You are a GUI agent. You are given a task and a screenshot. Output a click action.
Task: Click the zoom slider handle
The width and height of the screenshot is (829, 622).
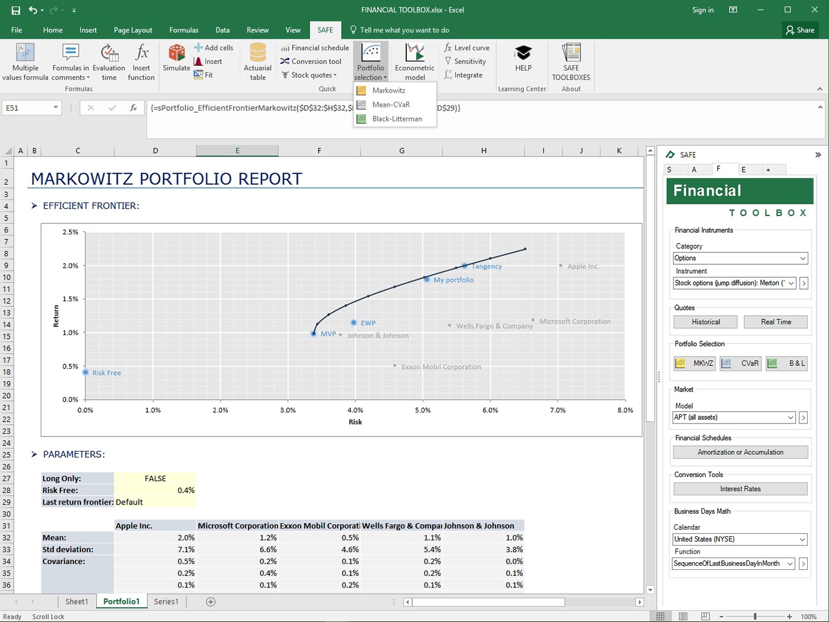(754, 617)
